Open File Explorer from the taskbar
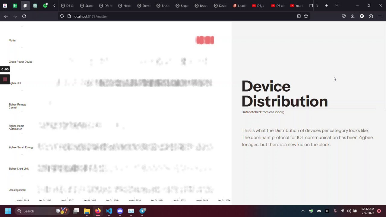This screenshot has width=386, height=217. click(87, 211)
